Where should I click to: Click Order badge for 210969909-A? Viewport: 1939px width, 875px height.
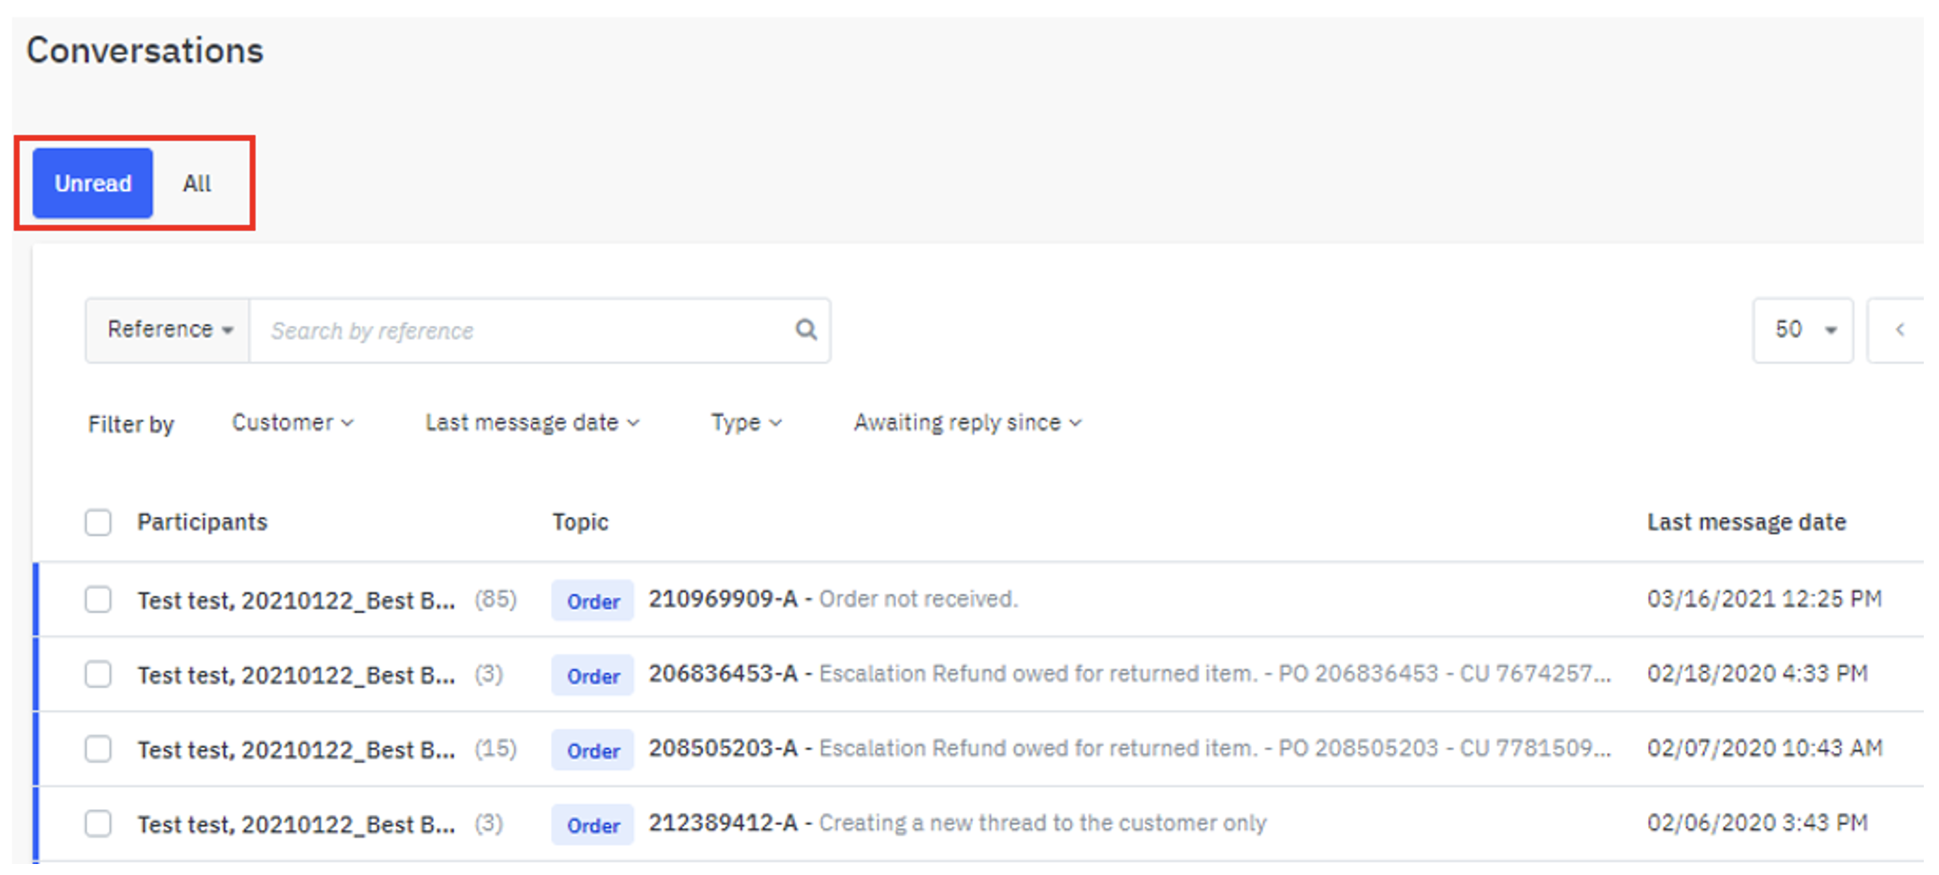[x=592, y=601]
